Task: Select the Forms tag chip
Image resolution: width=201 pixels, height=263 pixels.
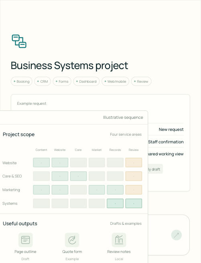Action: click(x=62, y=82)
